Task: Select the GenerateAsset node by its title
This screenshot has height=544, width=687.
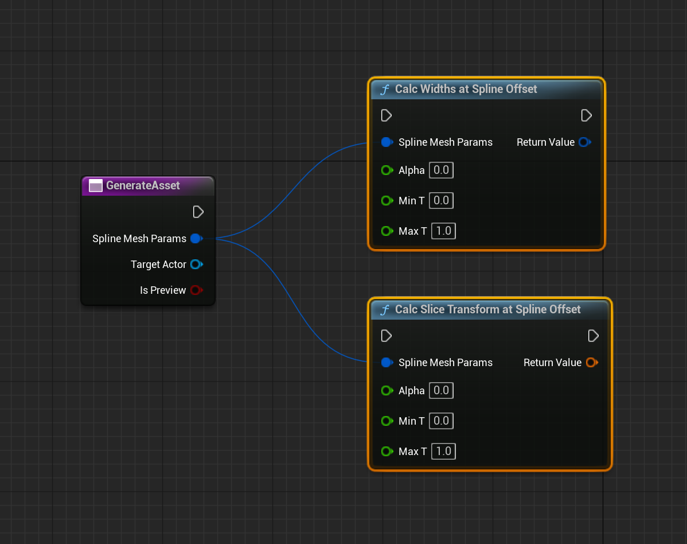Action: (x=143, y=185)
